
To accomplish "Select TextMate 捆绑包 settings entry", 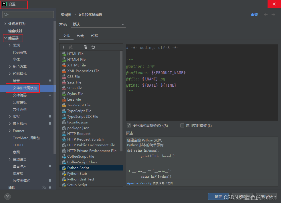I will [x=26, y=138].
